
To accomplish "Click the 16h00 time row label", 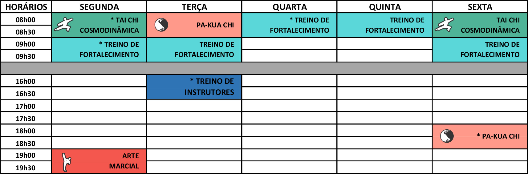I will (26, 81).
